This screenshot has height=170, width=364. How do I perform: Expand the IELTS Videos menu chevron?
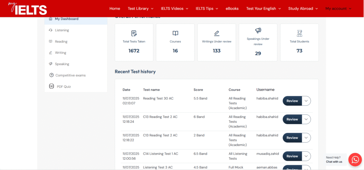click(187, 9)
